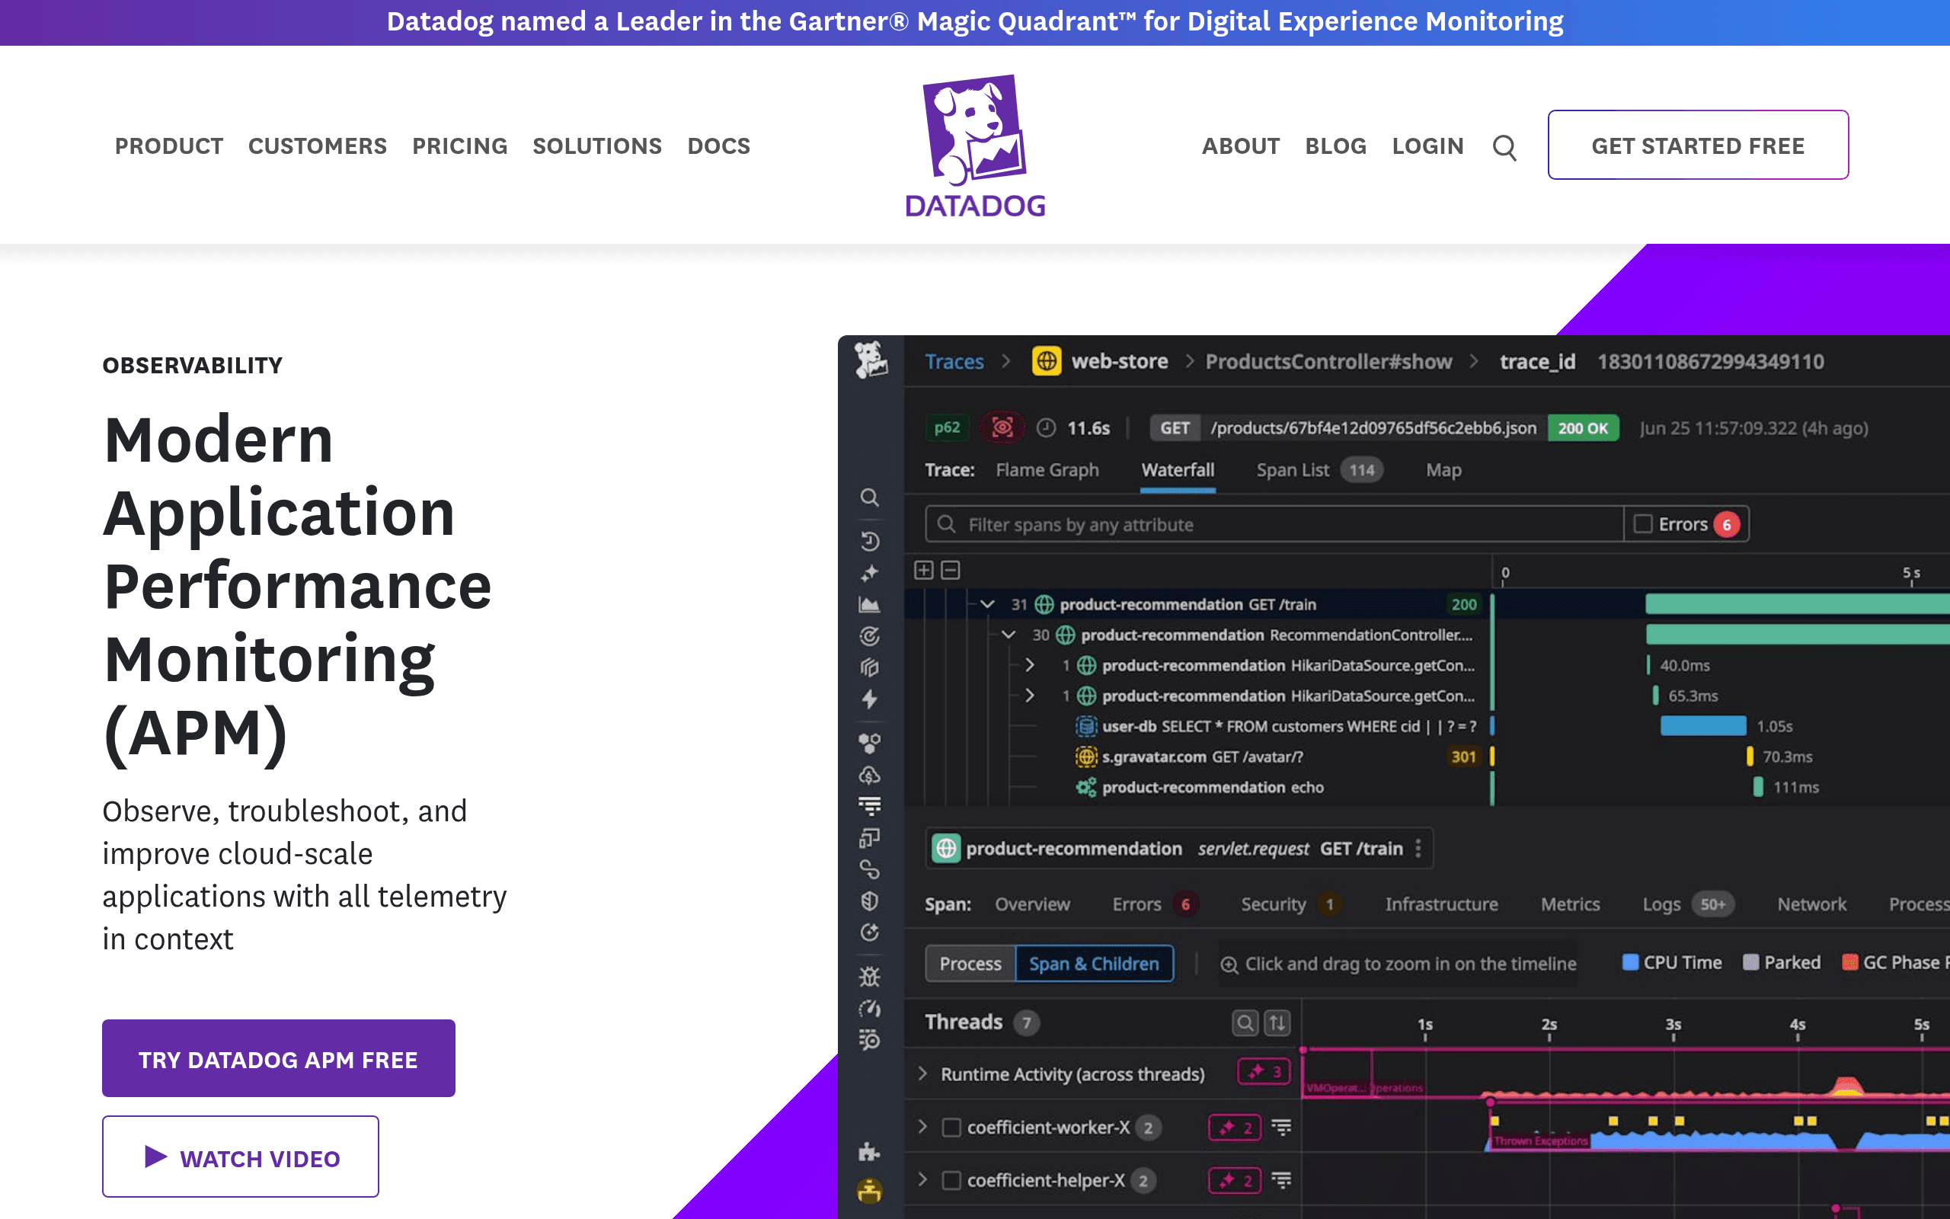This screenshot has width=1950, height=1219.
Task: Click the red eye watchdog icon
Action: pos(1002,427)
